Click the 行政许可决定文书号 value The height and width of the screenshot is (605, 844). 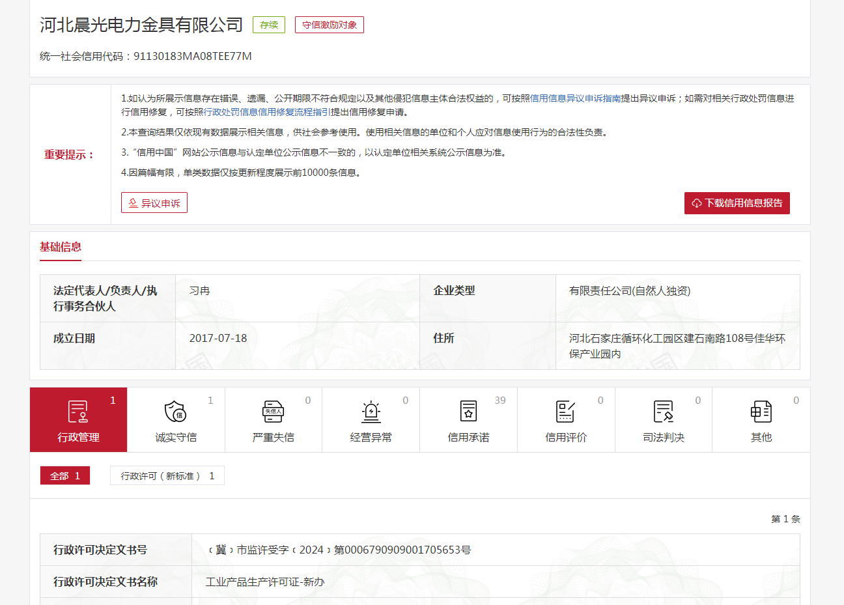[x=339, y=550]
